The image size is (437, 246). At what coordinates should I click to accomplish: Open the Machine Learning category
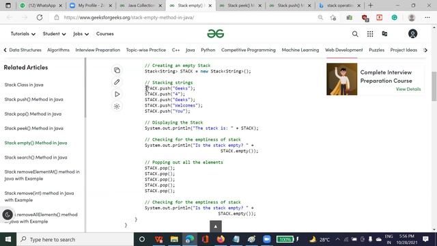tap(300, 50)
